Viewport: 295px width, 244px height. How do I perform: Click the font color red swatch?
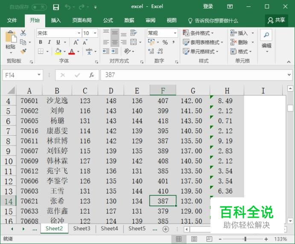click(71, 52)
